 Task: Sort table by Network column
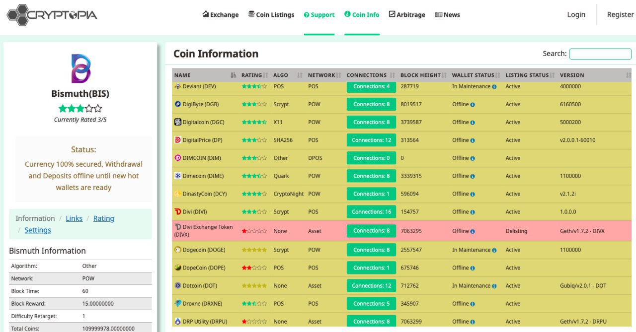tap(324, 75)
